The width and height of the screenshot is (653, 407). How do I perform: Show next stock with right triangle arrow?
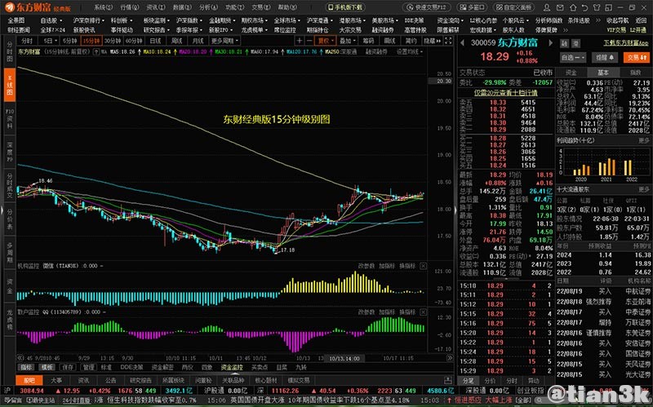click(550, 42)
